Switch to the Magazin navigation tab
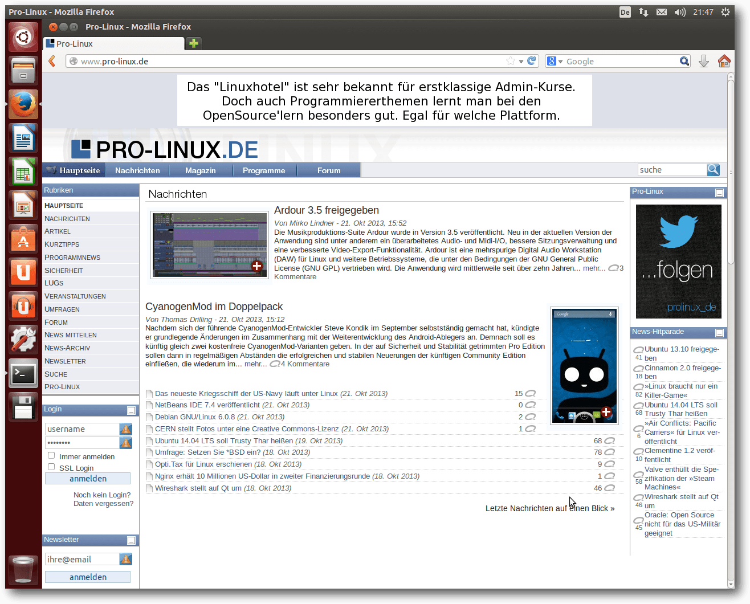Viewport: 750px width, 604px height. coord(201,170)
